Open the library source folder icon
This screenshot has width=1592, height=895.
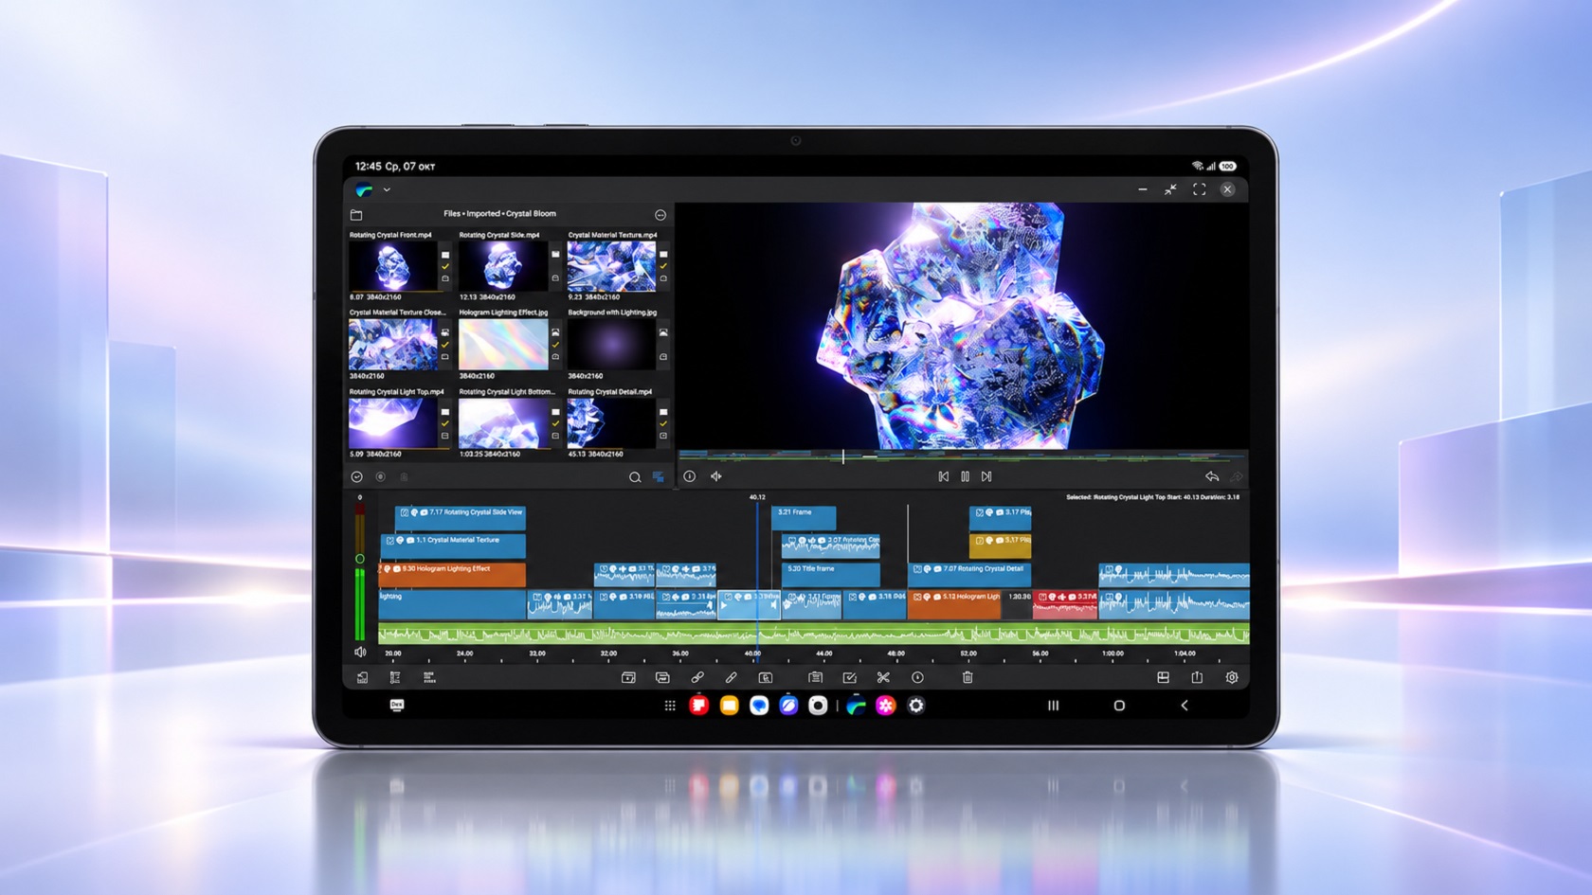point(356,215)
